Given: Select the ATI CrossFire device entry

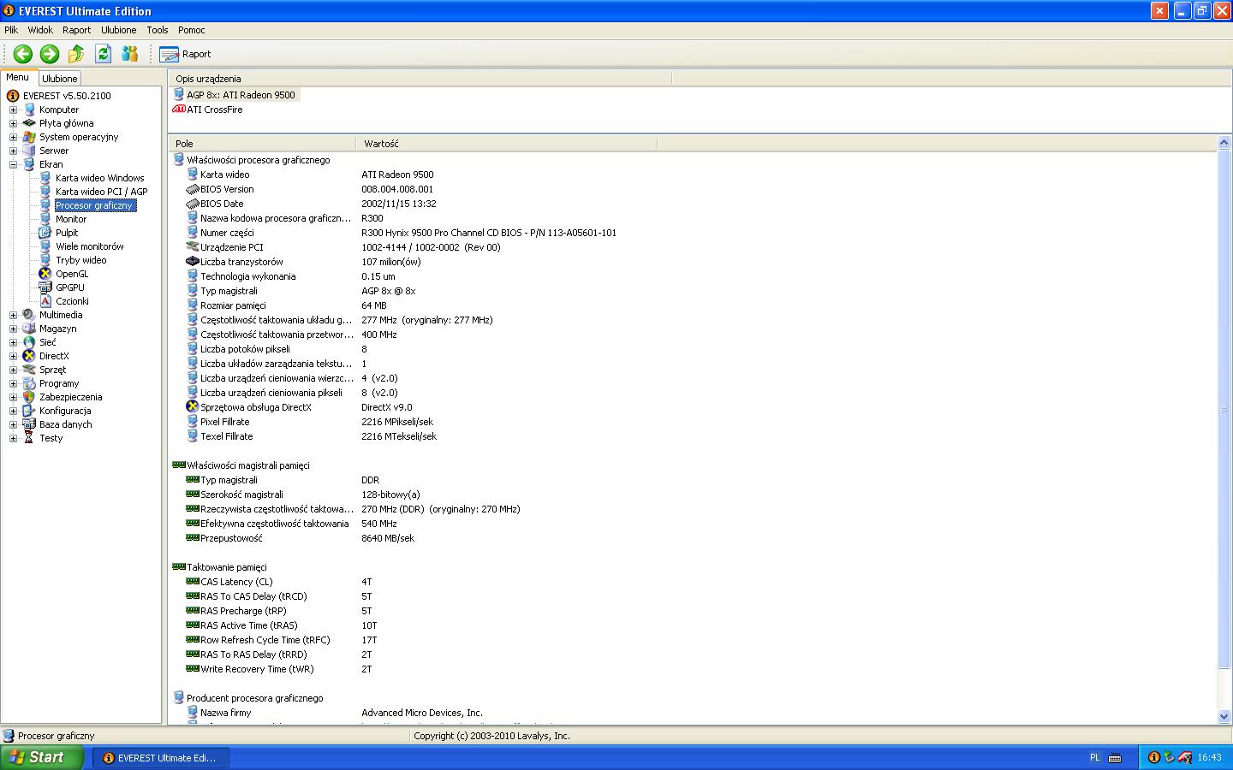Looking at the screenshot, I should (214, 110).
